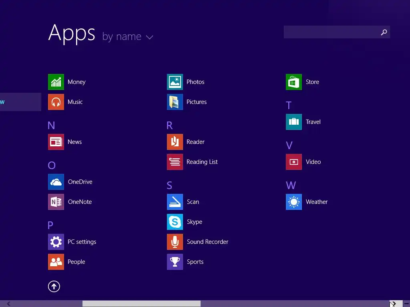Click the 'Sound Recorder' text label

[208, 242]
